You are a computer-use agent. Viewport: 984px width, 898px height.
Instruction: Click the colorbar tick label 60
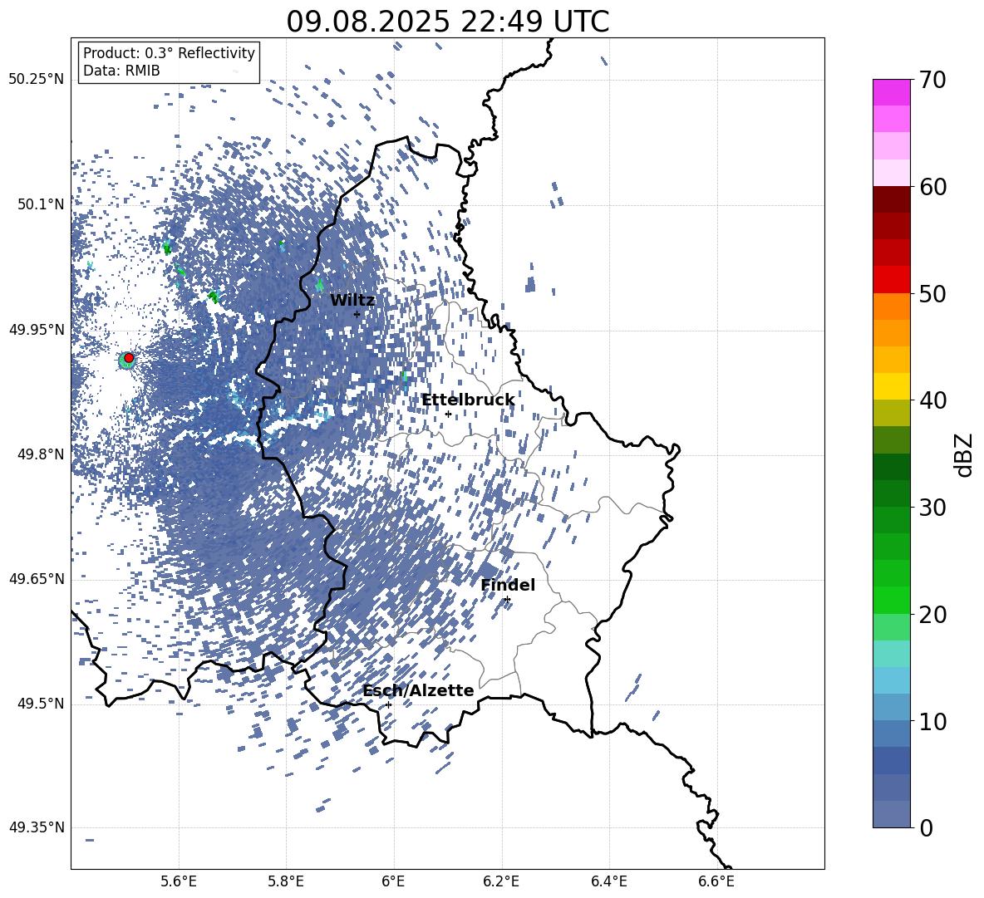(x=932, y=187)
